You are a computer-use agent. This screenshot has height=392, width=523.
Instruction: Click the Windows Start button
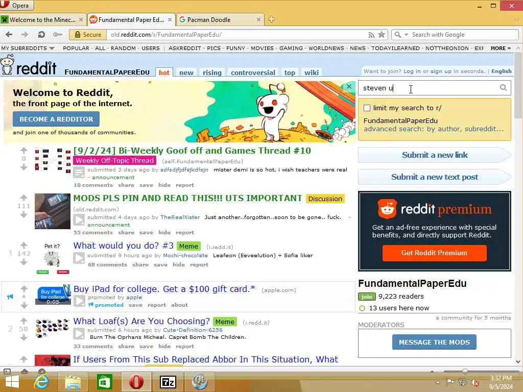pos(12,382)
